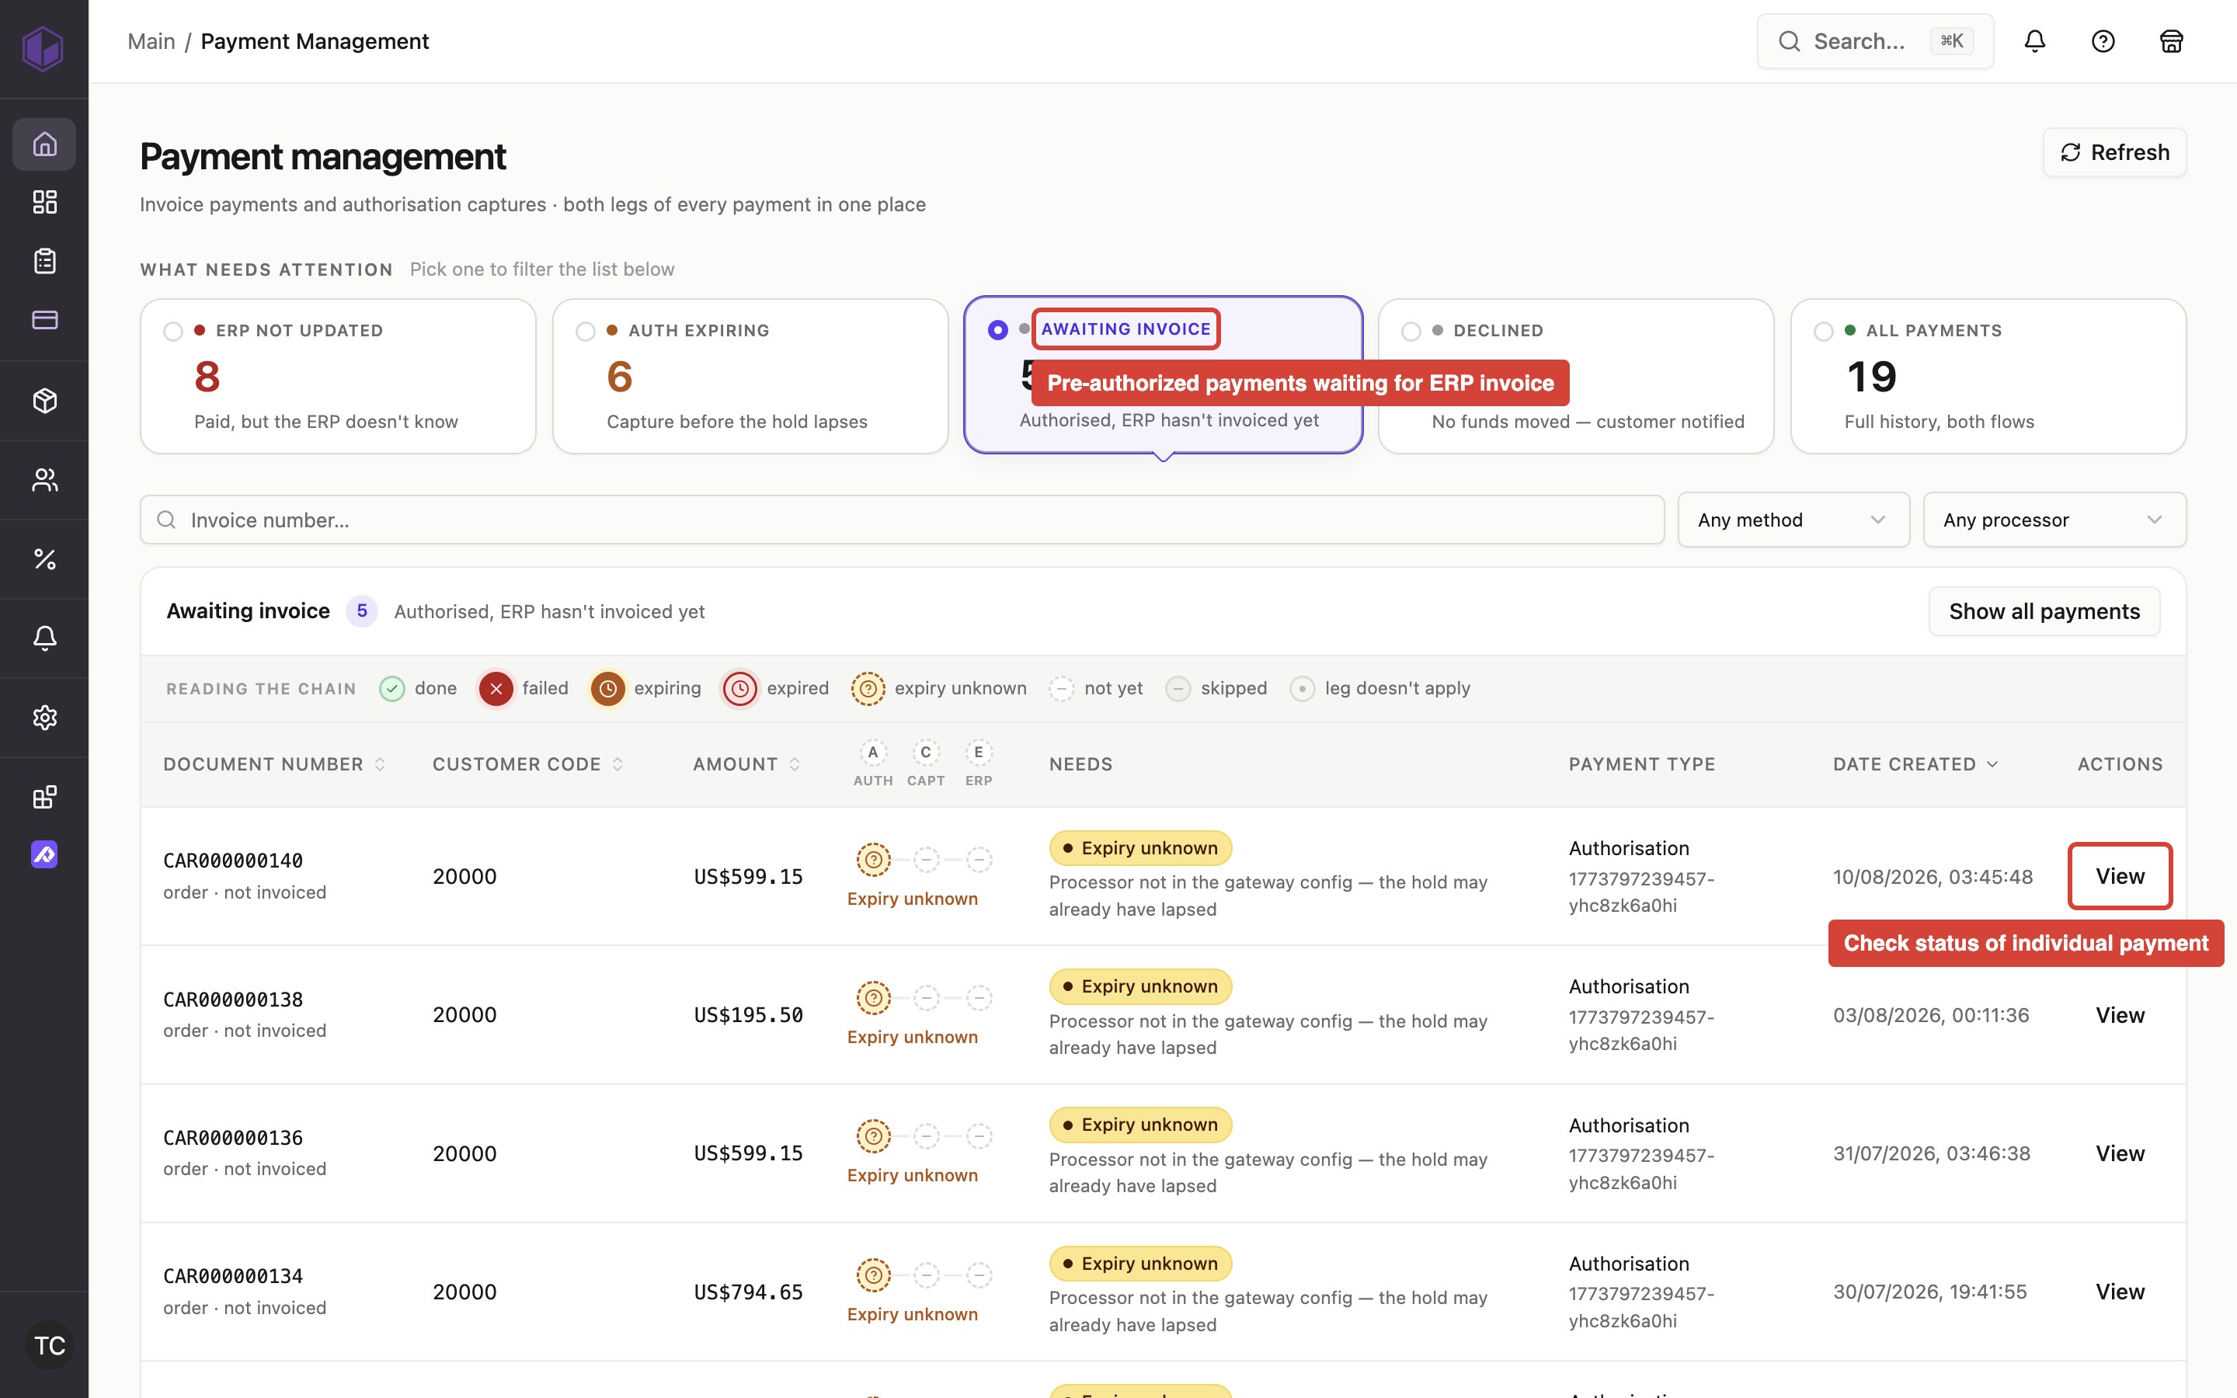View payment CAR000000136
This screenshot has height=1398, width=2237.
pos(2120,1154)
